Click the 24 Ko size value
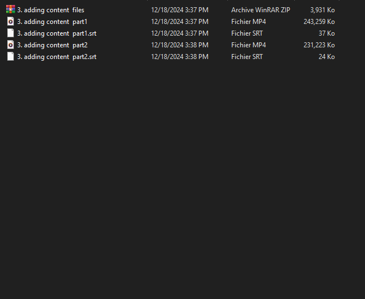 click(x=327, y=57)
